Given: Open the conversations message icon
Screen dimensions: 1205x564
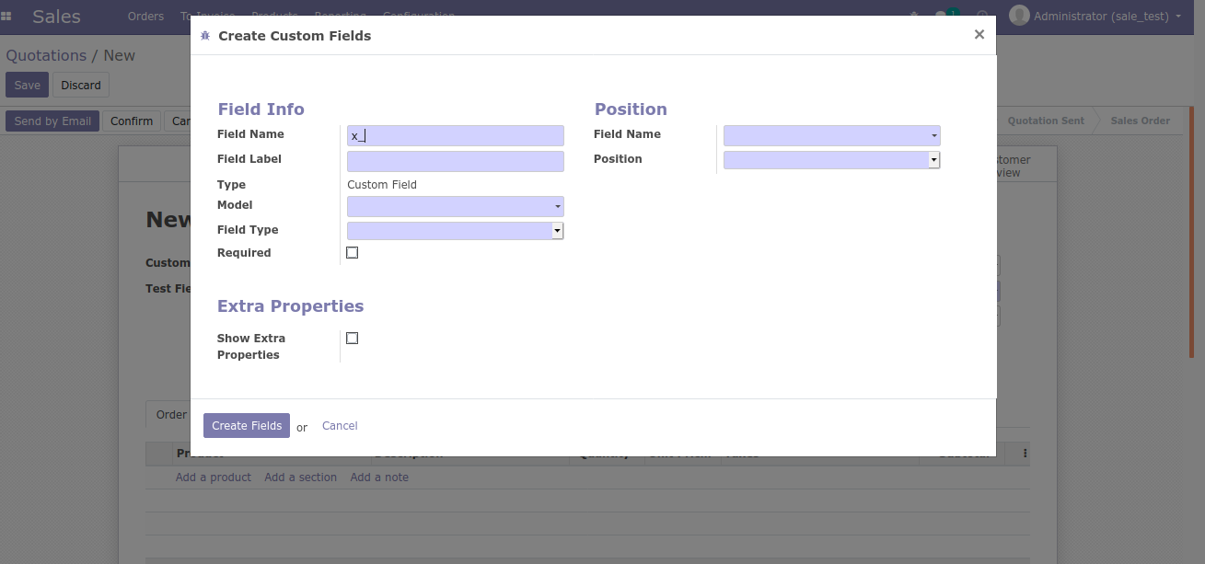Looking at the screenshot, I should point(941,16).
